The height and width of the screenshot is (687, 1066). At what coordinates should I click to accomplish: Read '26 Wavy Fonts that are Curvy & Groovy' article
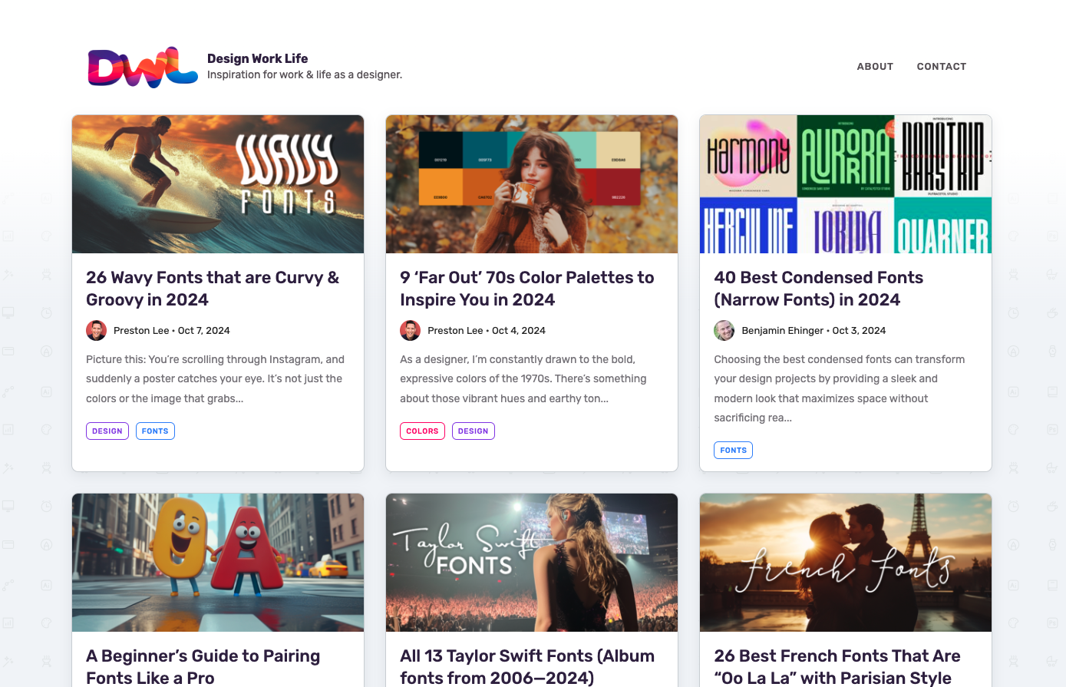click(213, 289)
